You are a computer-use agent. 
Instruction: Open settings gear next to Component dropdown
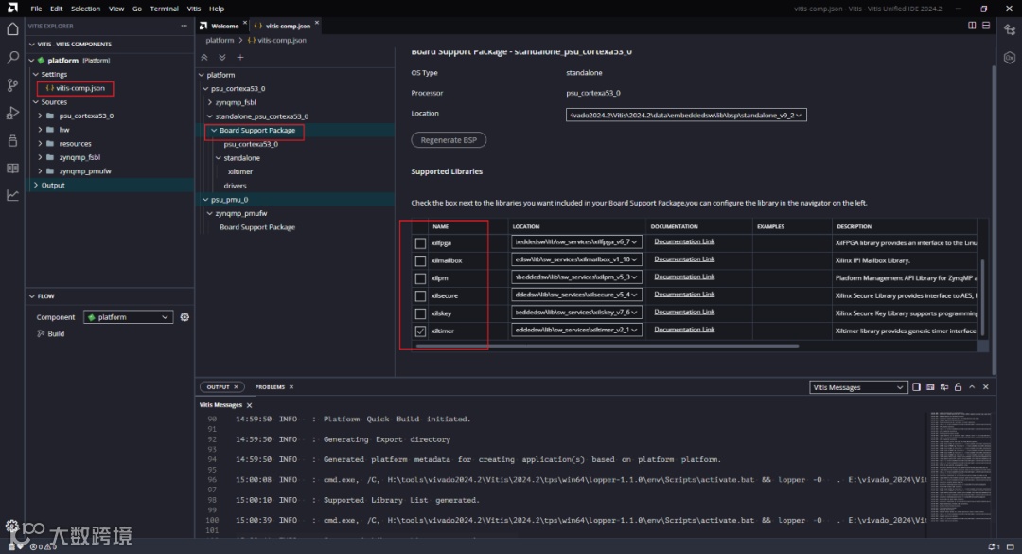pos(185,317)
